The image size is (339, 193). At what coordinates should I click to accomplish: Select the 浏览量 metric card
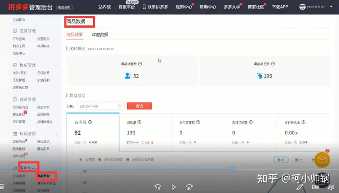coord(145,132)
